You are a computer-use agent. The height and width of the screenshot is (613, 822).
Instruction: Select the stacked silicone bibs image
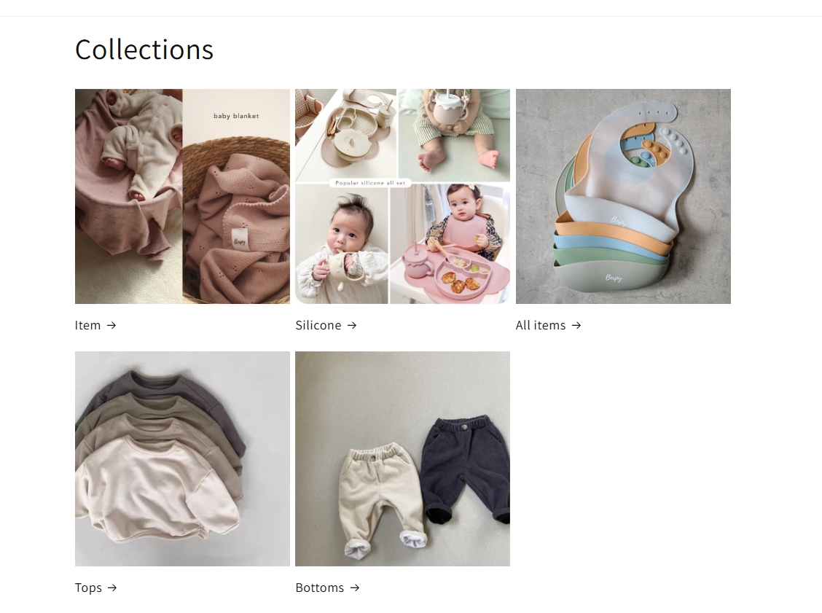[x=623, y=196]
